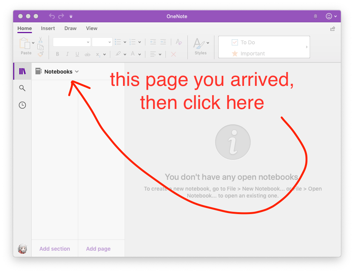Click the Copy icon
The width and height of the screenshot is (354, 273).
40,47
